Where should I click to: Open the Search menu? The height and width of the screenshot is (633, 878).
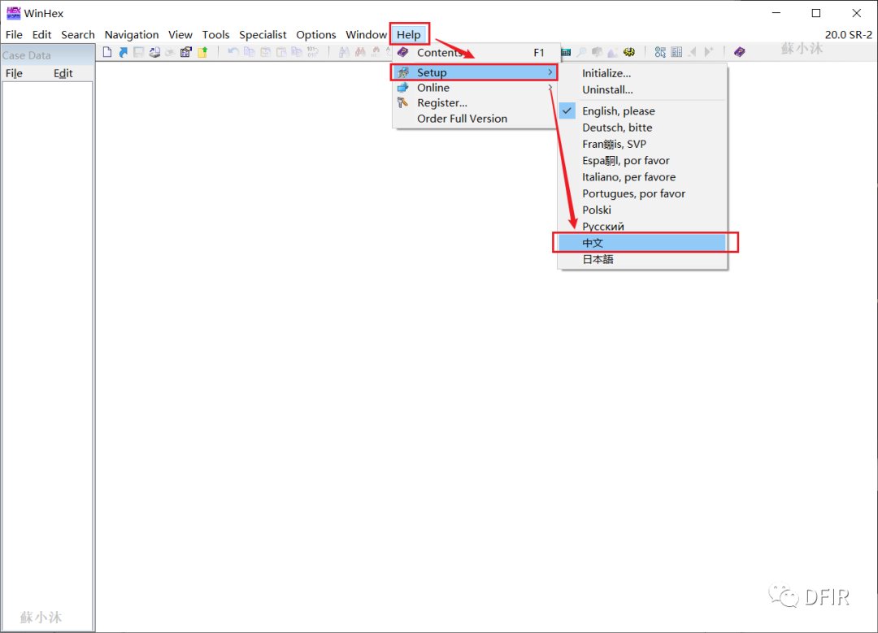click(x=78, y=35)
